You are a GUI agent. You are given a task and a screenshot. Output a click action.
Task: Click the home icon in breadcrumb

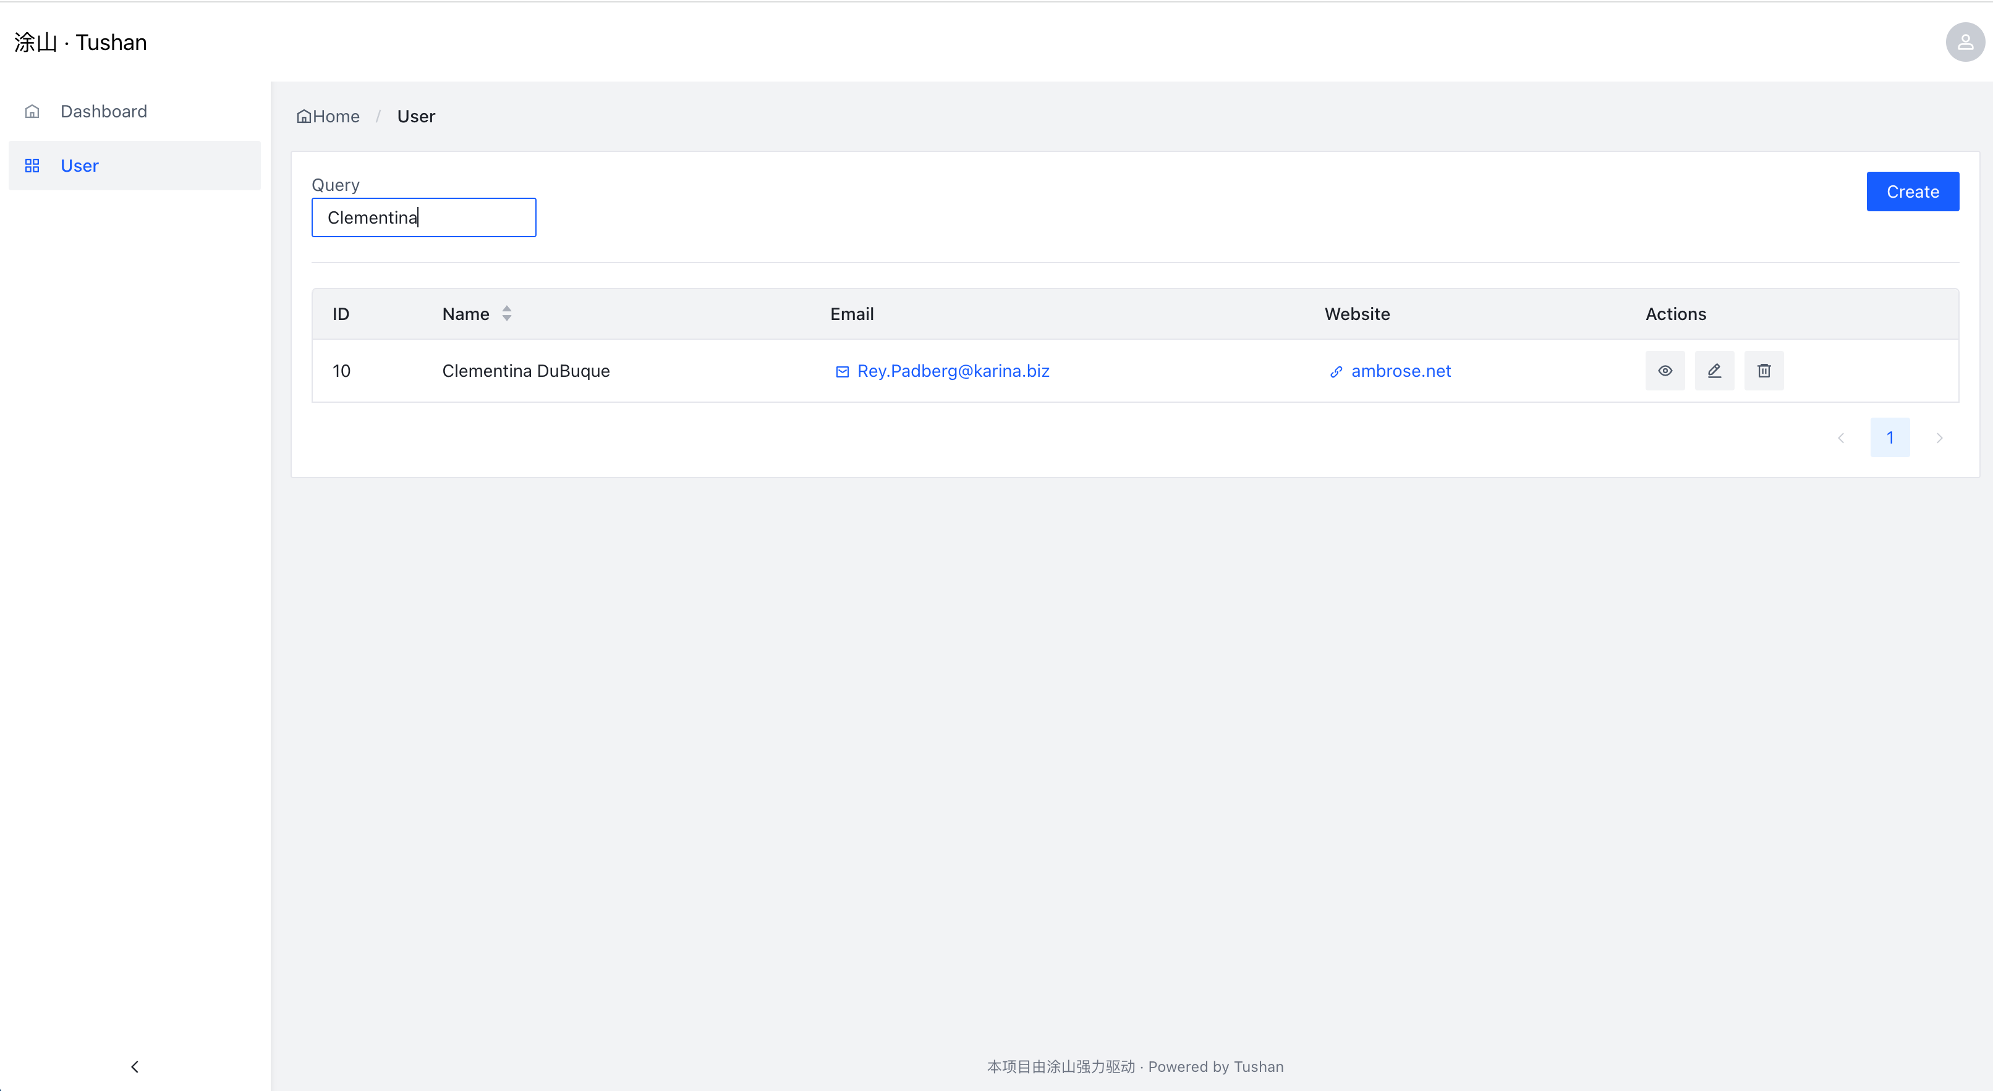coord(304,117)
